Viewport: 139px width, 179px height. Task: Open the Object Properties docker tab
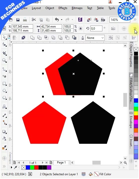[x=131, y=54]
